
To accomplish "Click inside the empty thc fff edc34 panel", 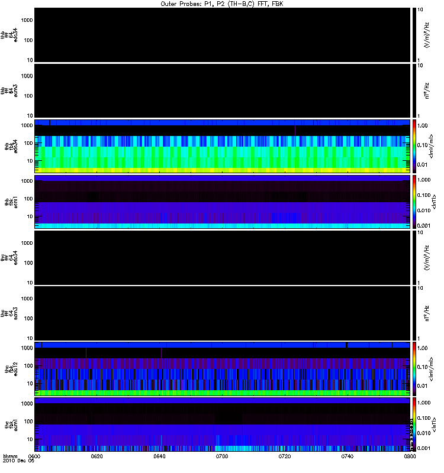I will (222, 258).
